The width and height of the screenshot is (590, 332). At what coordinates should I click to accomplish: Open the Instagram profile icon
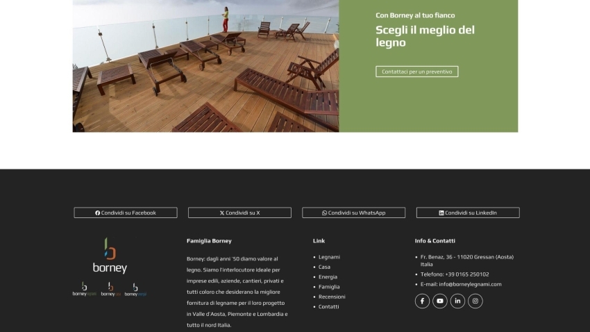[x=475, y=301]
